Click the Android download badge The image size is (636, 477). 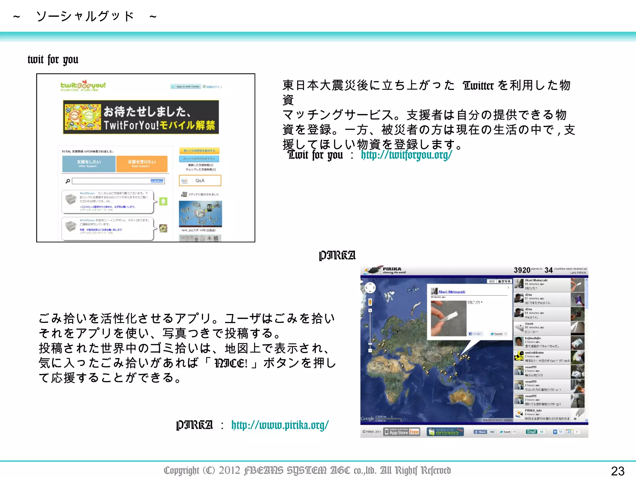click(x=445, y=432)
